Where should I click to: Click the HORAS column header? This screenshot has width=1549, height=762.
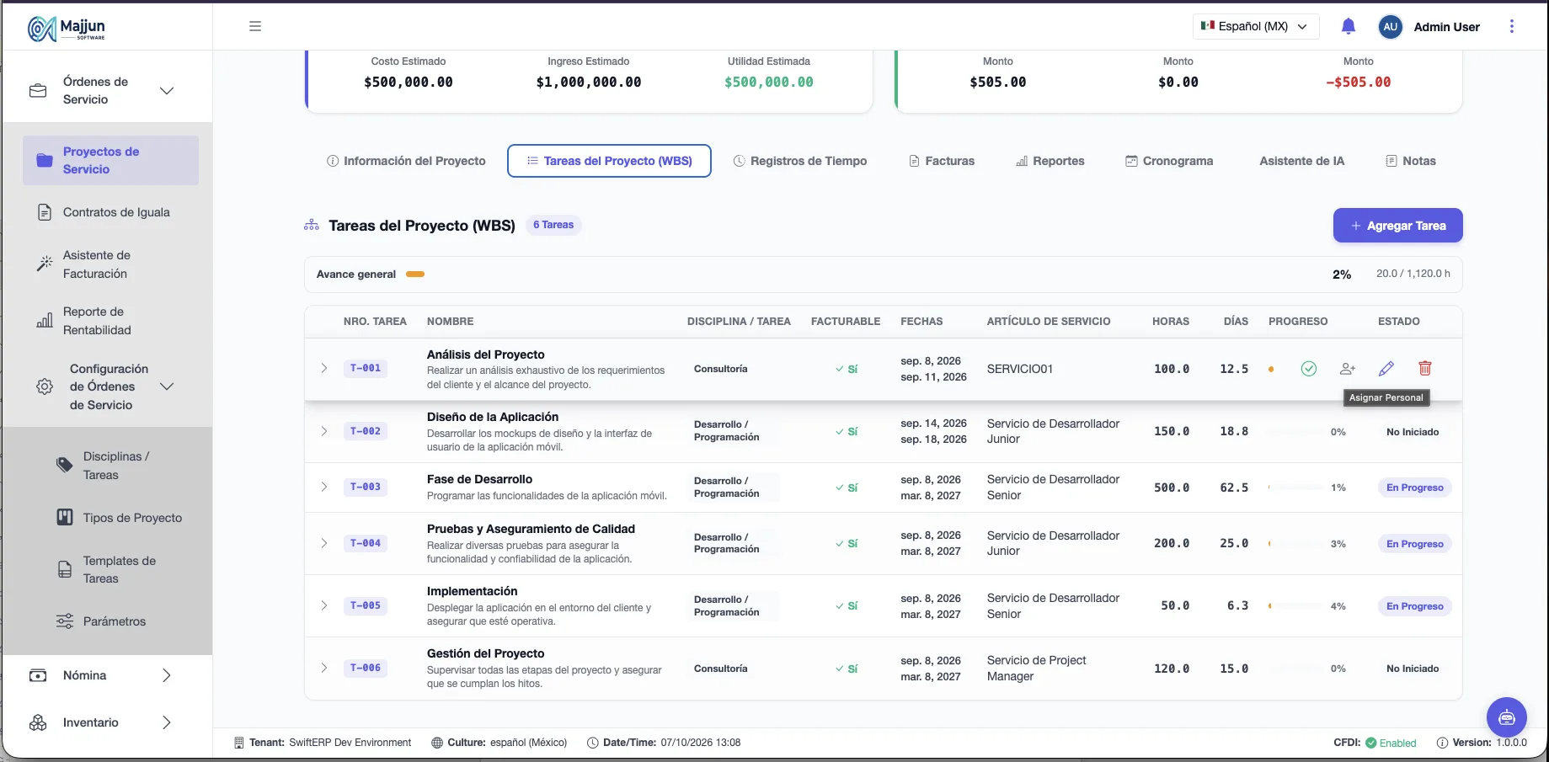tap(1171, 322)
